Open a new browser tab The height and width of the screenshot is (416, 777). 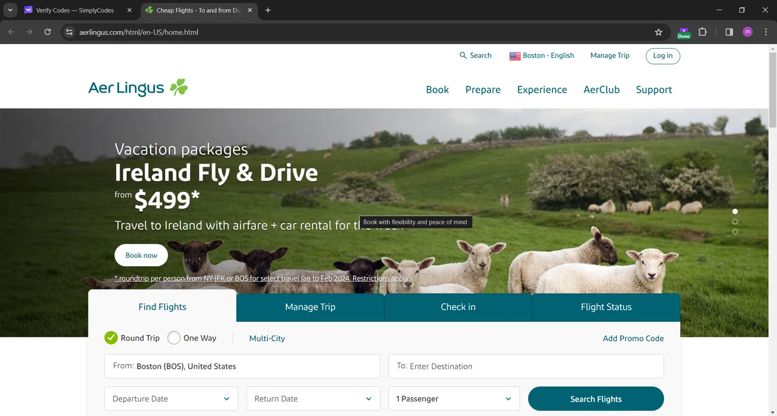pos(268,10)
